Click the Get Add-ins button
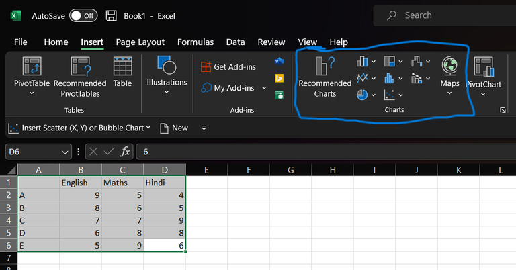Image resolution: width=516 pixels, height=270 pixels. [x=228, y=67]
